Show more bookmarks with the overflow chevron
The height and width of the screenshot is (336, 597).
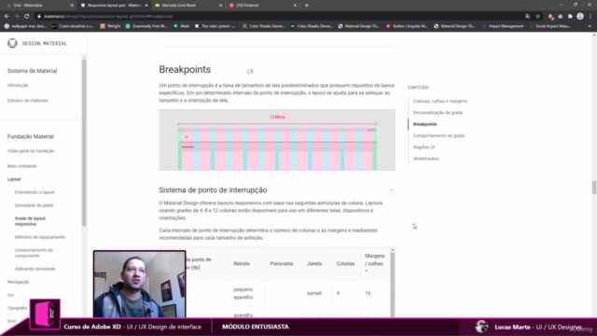click(x=590, y=26)
